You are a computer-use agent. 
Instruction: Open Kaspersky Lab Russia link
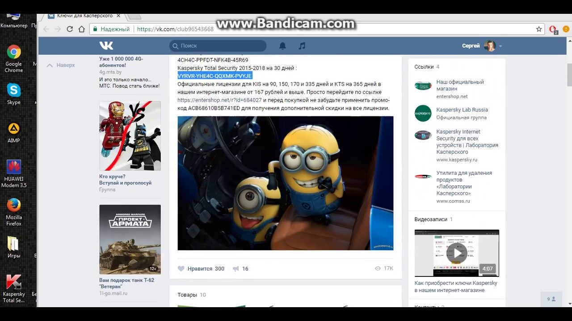pyautogui.click(x=462, y=110)
